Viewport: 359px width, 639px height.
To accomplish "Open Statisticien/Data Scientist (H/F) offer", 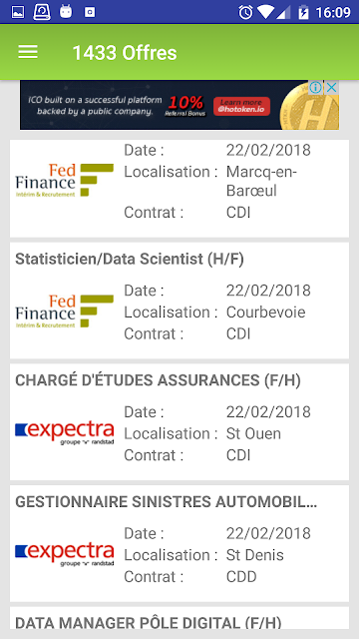I will pos(179,301).
